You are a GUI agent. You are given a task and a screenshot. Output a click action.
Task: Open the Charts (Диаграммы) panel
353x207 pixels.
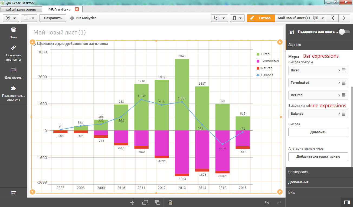[14, 73]
